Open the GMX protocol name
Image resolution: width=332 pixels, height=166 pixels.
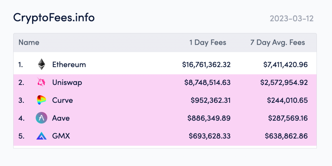61,136
